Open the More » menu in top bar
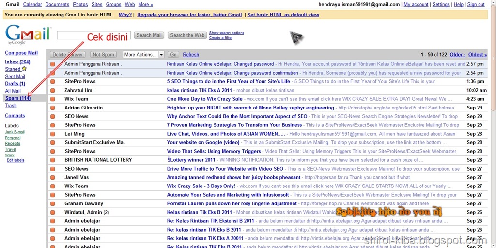The height and width of the screenshot is (248, 496). click(x=145, y=4)
